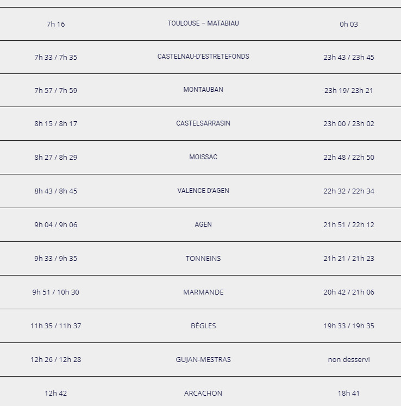Image resolution: width=401 pixels, height=406 pixels.
Task: Click the MOISSAC station name
Action: 203,157
